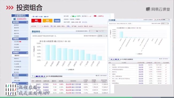Click the tallest first bar in holdings chart
The height and width of the screenshot is (98, 174).
pyautogui.click(x=48, y=53)
